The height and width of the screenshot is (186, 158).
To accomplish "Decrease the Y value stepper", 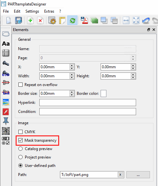I will point(133,69).
